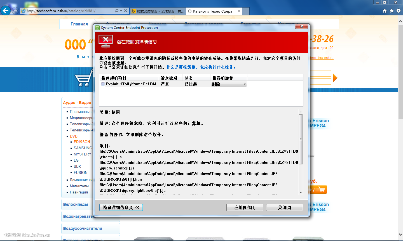The image size is (403, 241).
Task: Click 推荐的操作 column header
Action: click(229, 77)
